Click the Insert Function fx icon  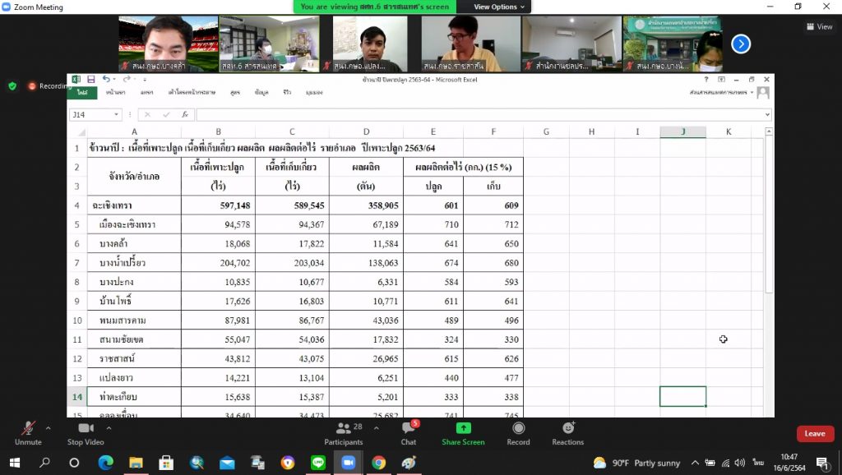[186, 115]
